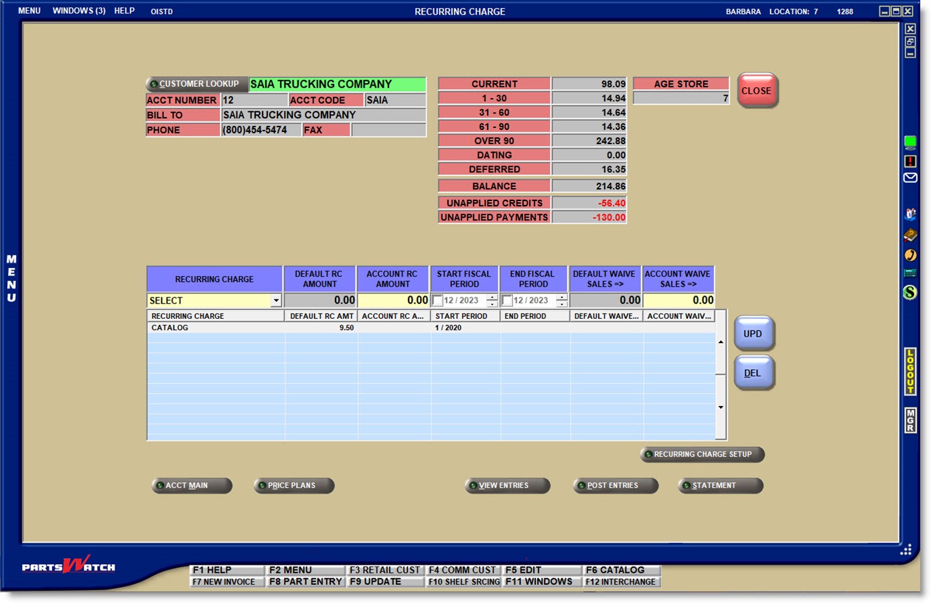Select the CATALOG row in the charge list
Viewport: 931px width, 603px height.
point(214,328)
